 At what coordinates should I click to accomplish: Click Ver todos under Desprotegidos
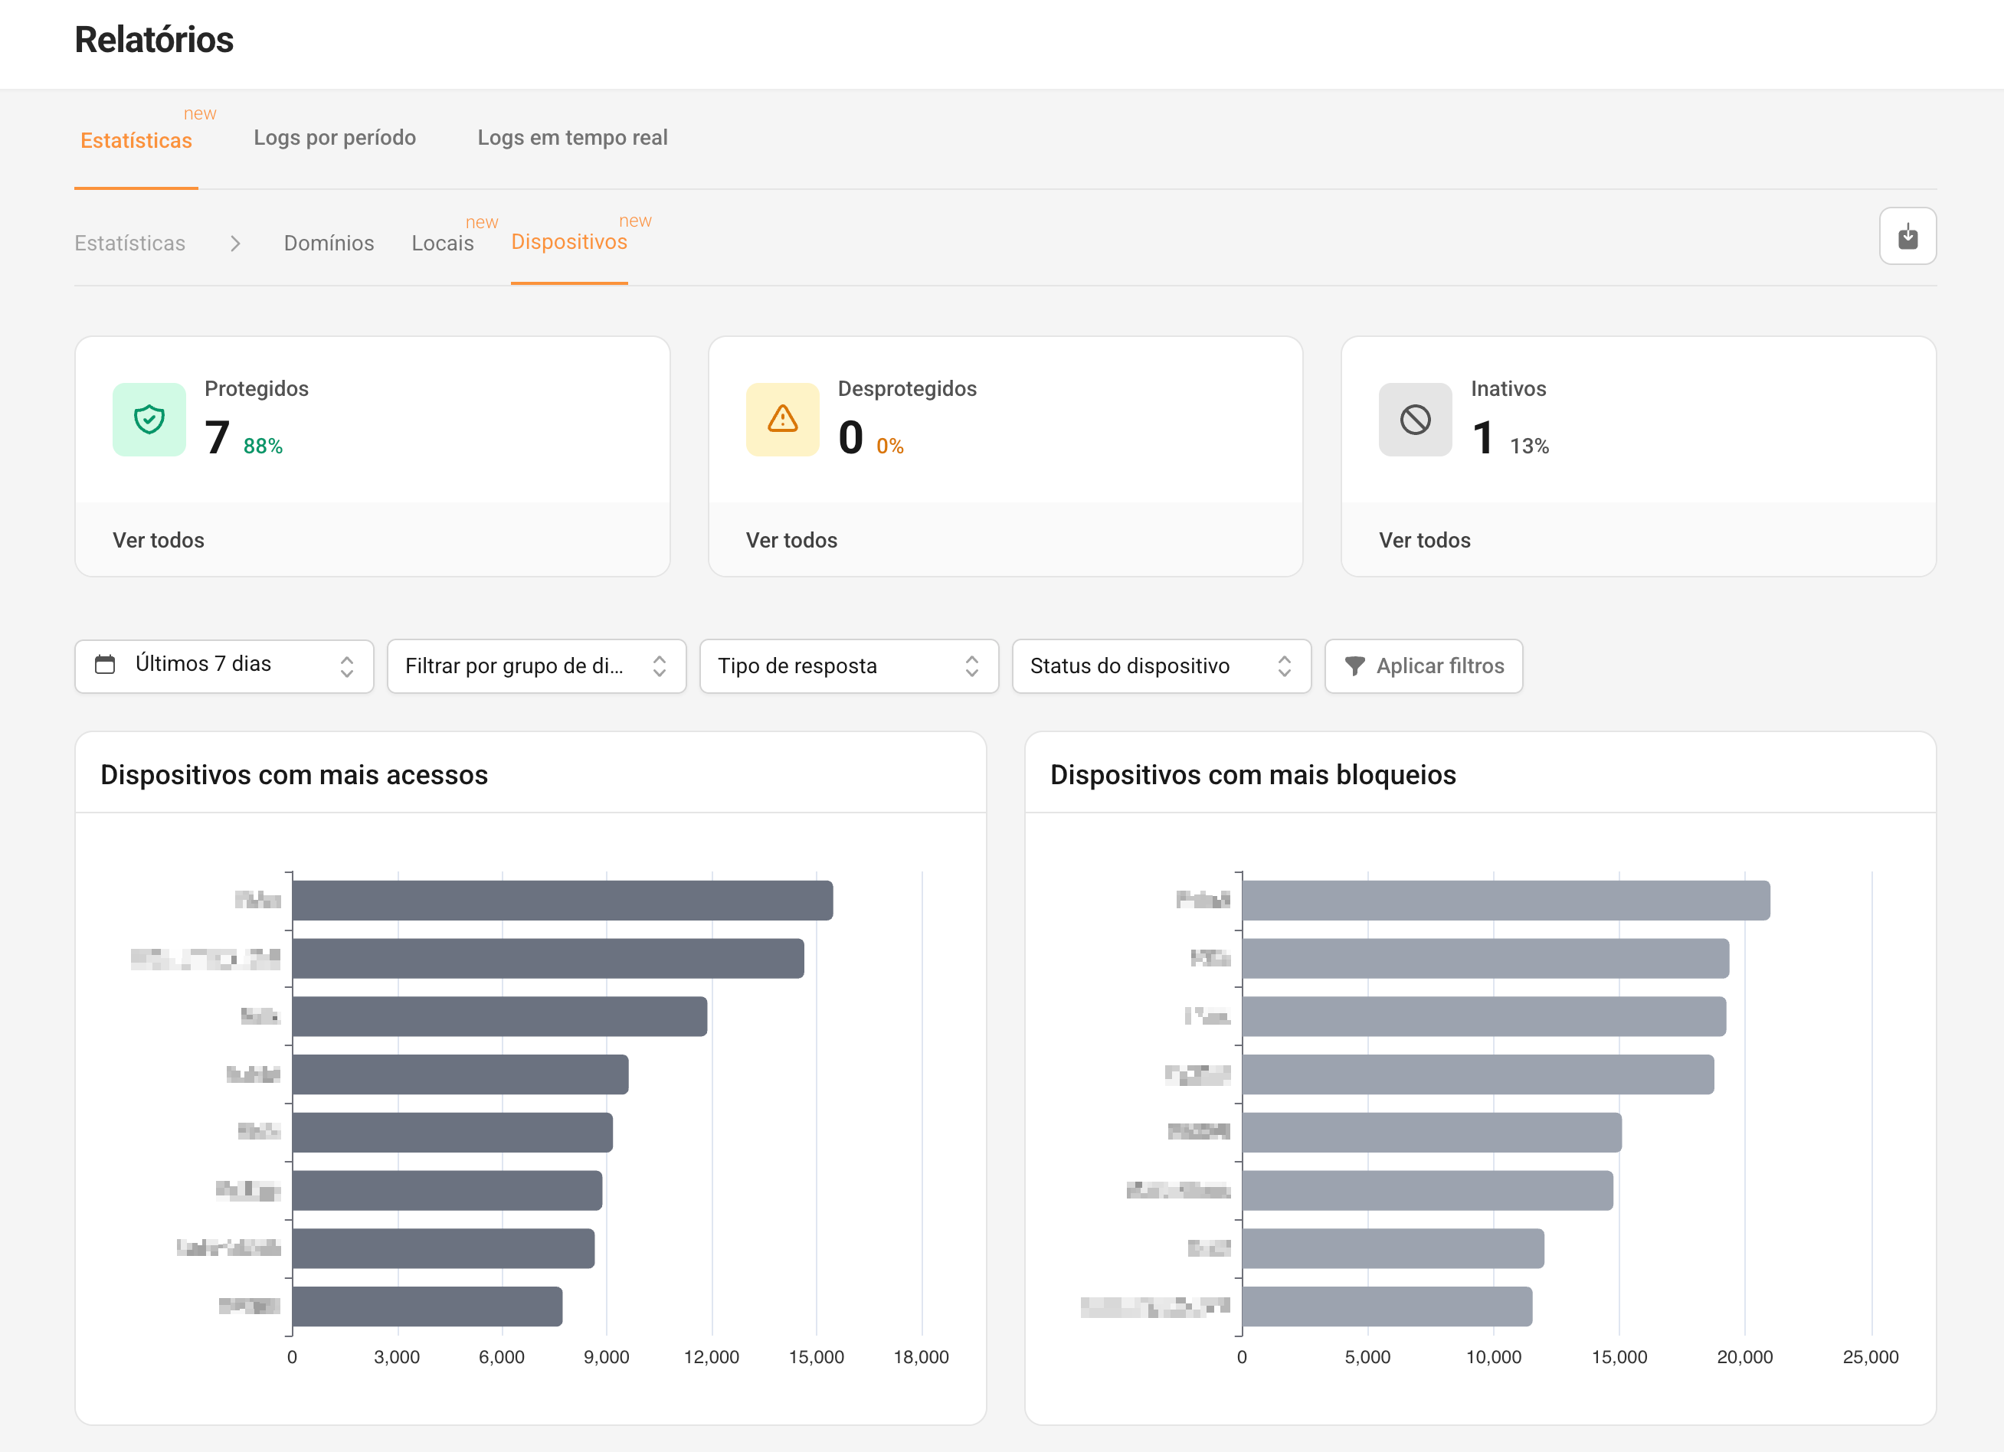coord(791,541)
